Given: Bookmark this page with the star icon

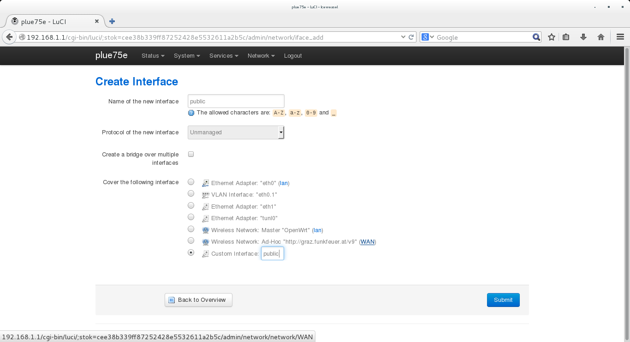Looking at the screenshot, I should [552, 37].
